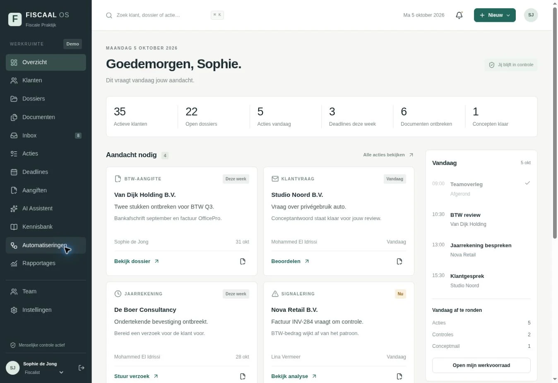
Task: Open Aangiften in sidebar
Action: (46, 190)
